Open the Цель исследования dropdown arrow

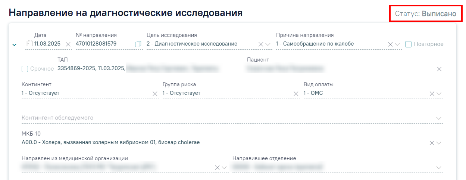pyautogui.click(x=268, y=44)
